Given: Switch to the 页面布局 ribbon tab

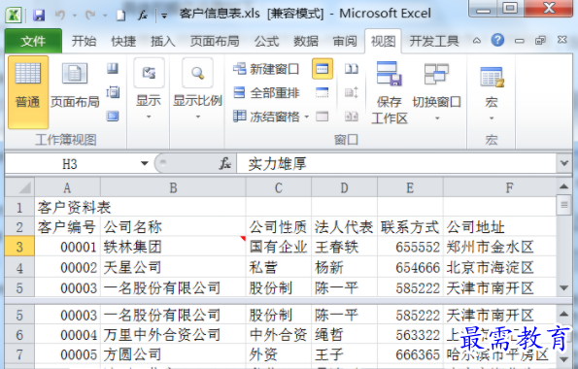Looking at the screenshot, I should (x=215, y=41).
